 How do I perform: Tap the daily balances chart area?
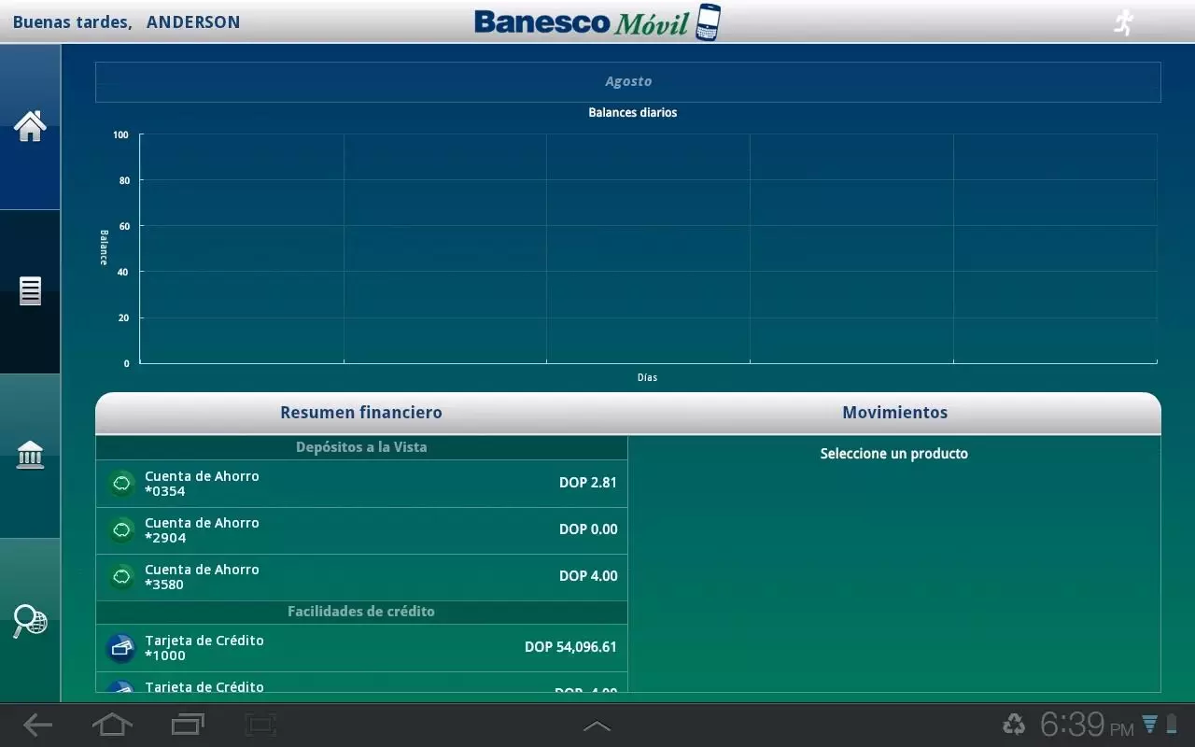click(x=649, y=248)
